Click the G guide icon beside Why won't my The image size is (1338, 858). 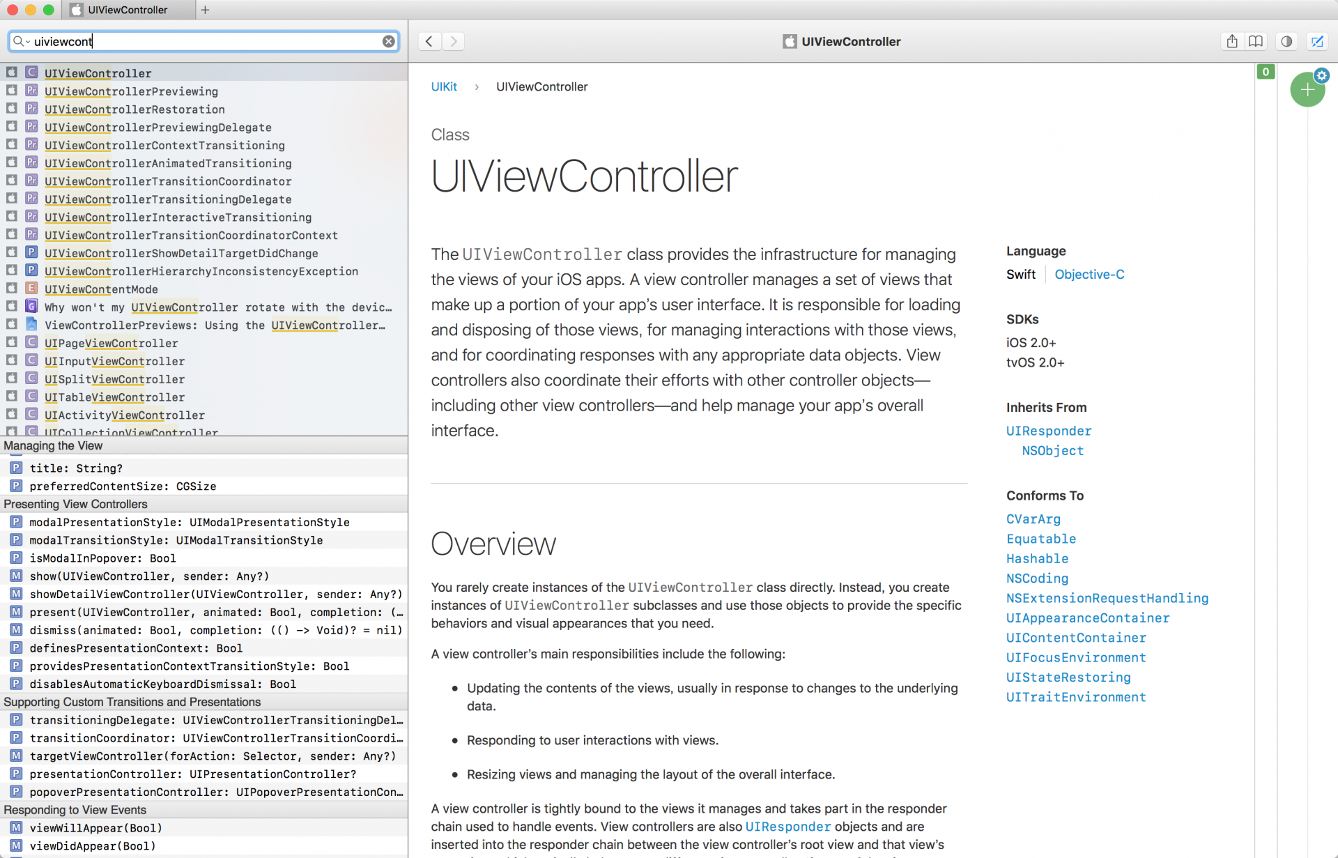pyautogui.click(x=31, y=306)
